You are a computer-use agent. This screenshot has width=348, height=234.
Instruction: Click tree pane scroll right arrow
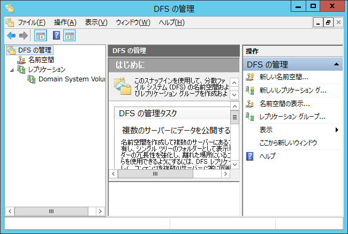(100, 211)
